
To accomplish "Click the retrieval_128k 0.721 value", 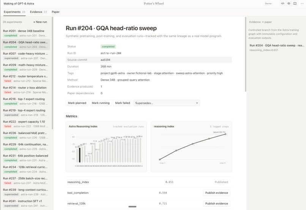I will pyautogui.click(x=163, y=204).
